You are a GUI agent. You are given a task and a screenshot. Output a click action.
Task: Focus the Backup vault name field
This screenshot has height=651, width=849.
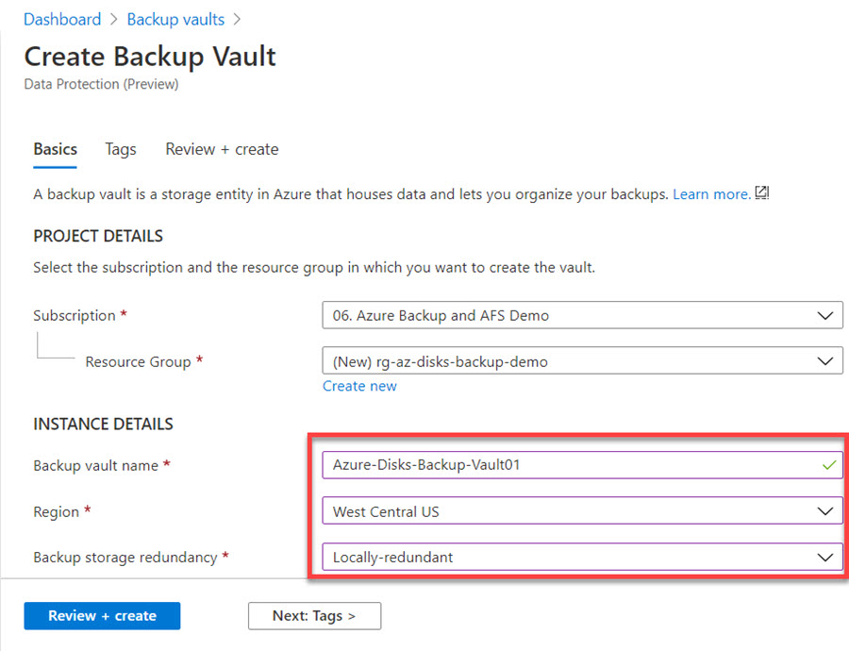[x=582, y=465]
